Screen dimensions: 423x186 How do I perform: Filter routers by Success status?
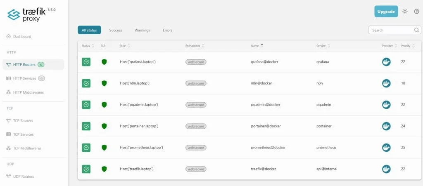tap(116, 30)
